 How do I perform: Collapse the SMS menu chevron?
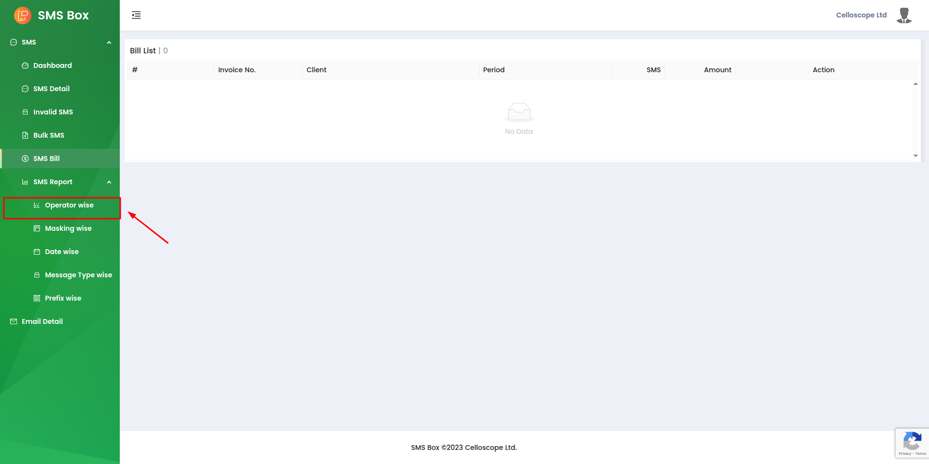[x=109, y=43]
